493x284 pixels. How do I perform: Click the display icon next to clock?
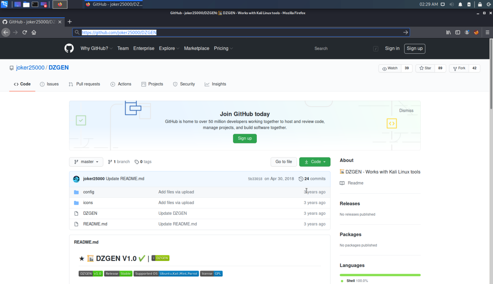[442, 5]
